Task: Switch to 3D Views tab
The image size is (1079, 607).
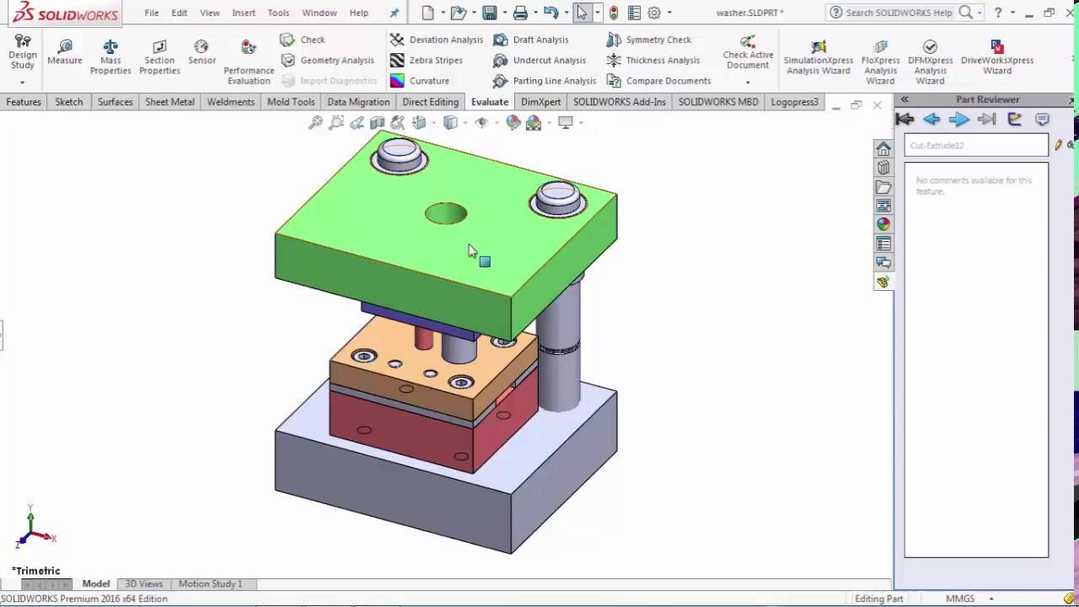Action: (144, 583)
